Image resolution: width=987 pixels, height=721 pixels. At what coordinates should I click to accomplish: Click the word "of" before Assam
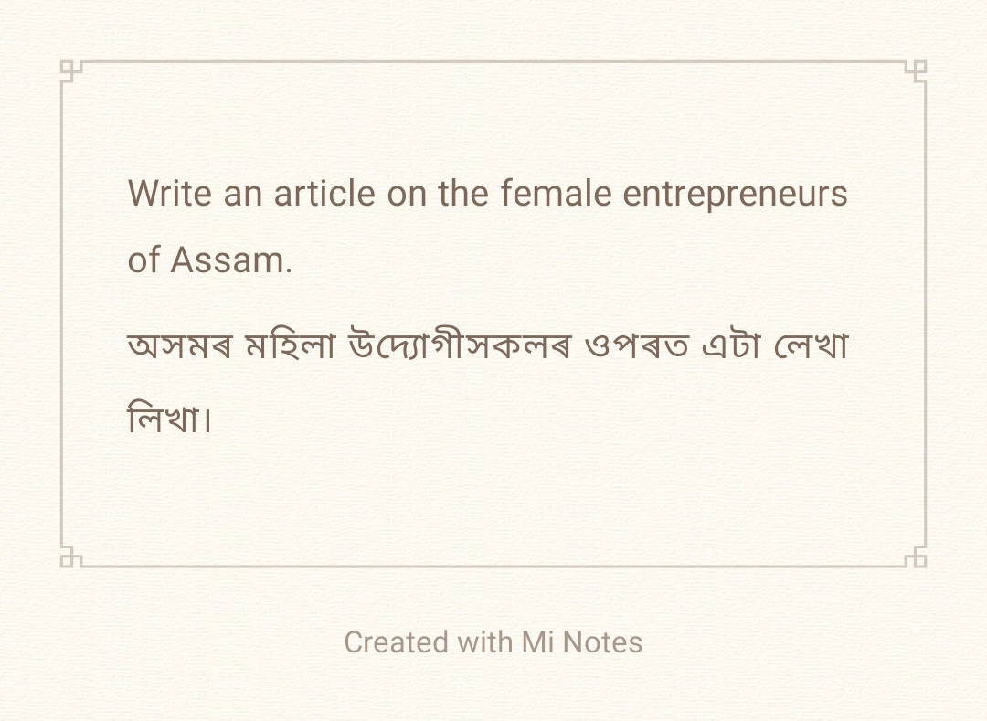point(144,260)
